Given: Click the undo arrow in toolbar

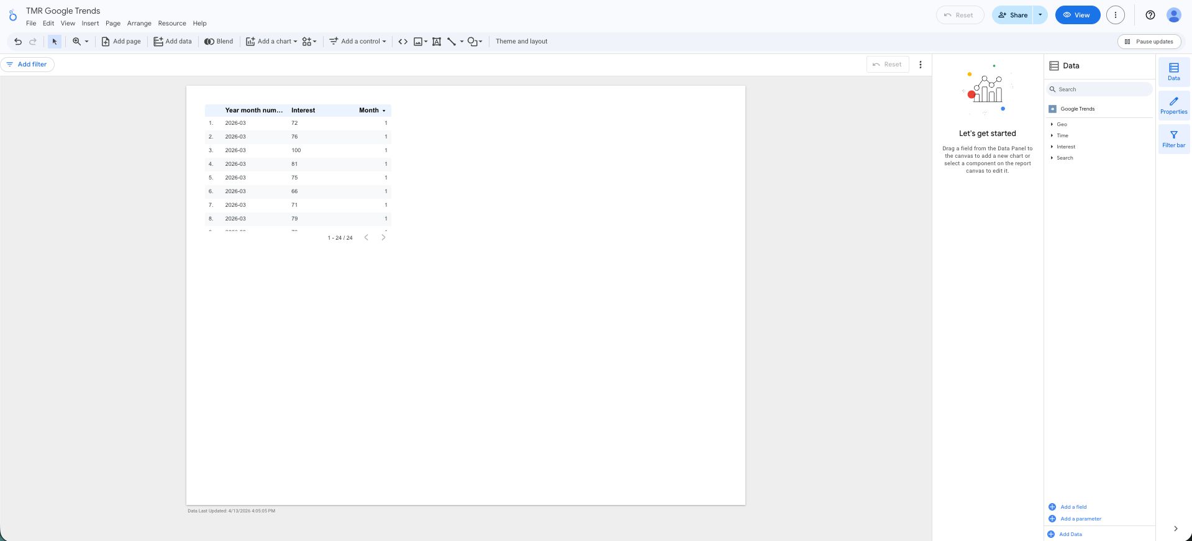Looking at the screenshot, I should click(18, 42).
